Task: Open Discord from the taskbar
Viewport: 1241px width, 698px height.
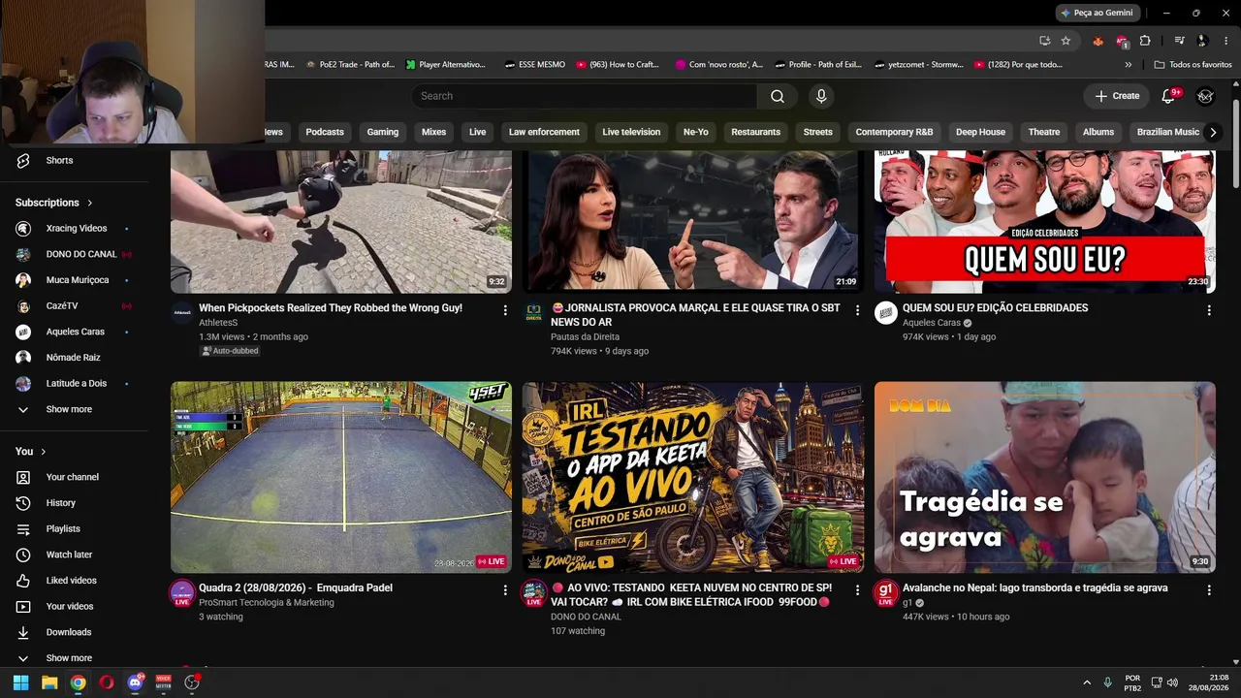Action: [x=135, y=682]
